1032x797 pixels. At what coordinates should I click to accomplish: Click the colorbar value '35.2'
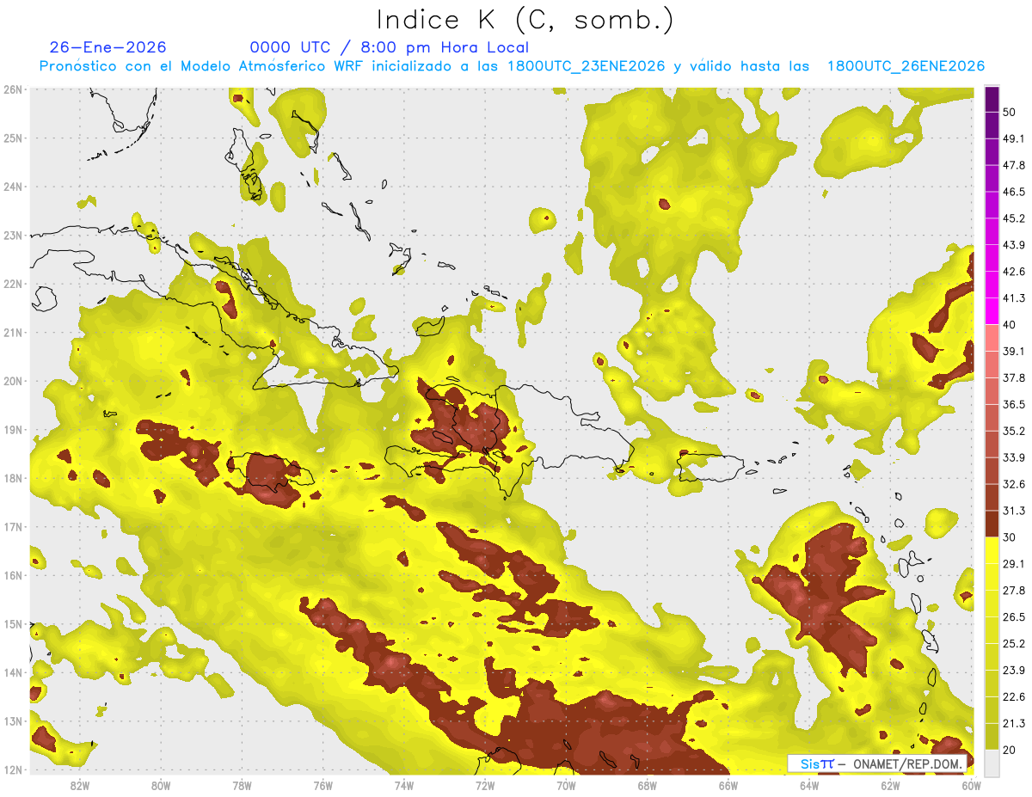tap(1013, 431)
